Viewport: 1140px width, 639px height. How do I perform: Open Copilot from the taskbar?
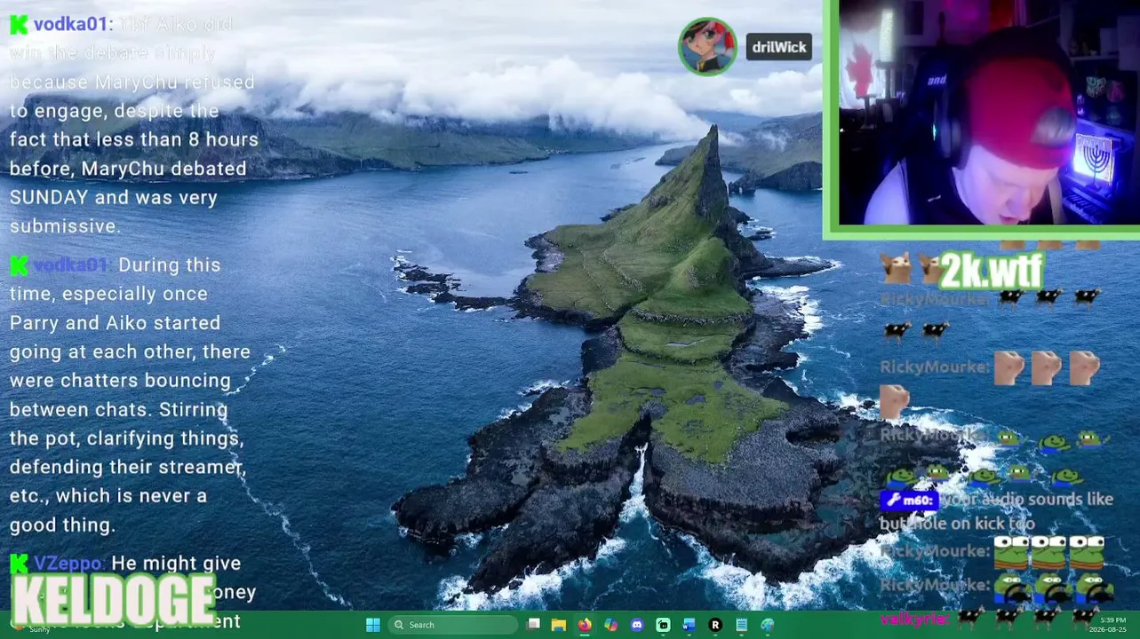(610, 625)
